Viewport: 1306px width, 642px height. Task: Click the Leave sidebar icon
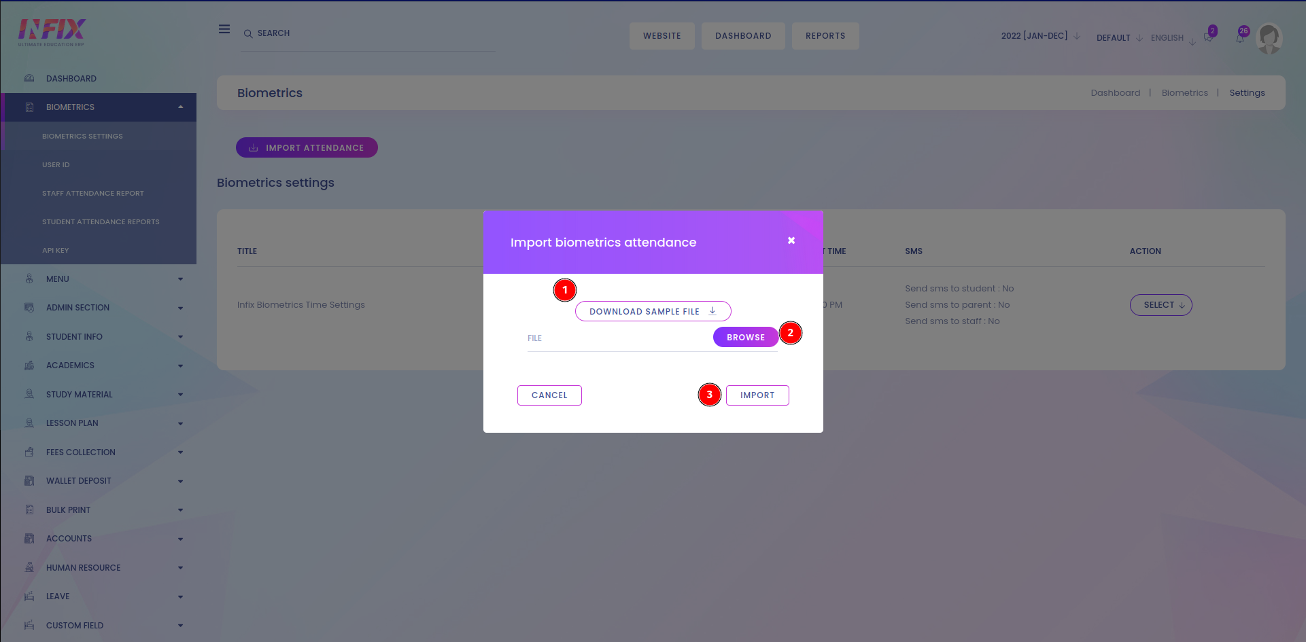point(29,596)
